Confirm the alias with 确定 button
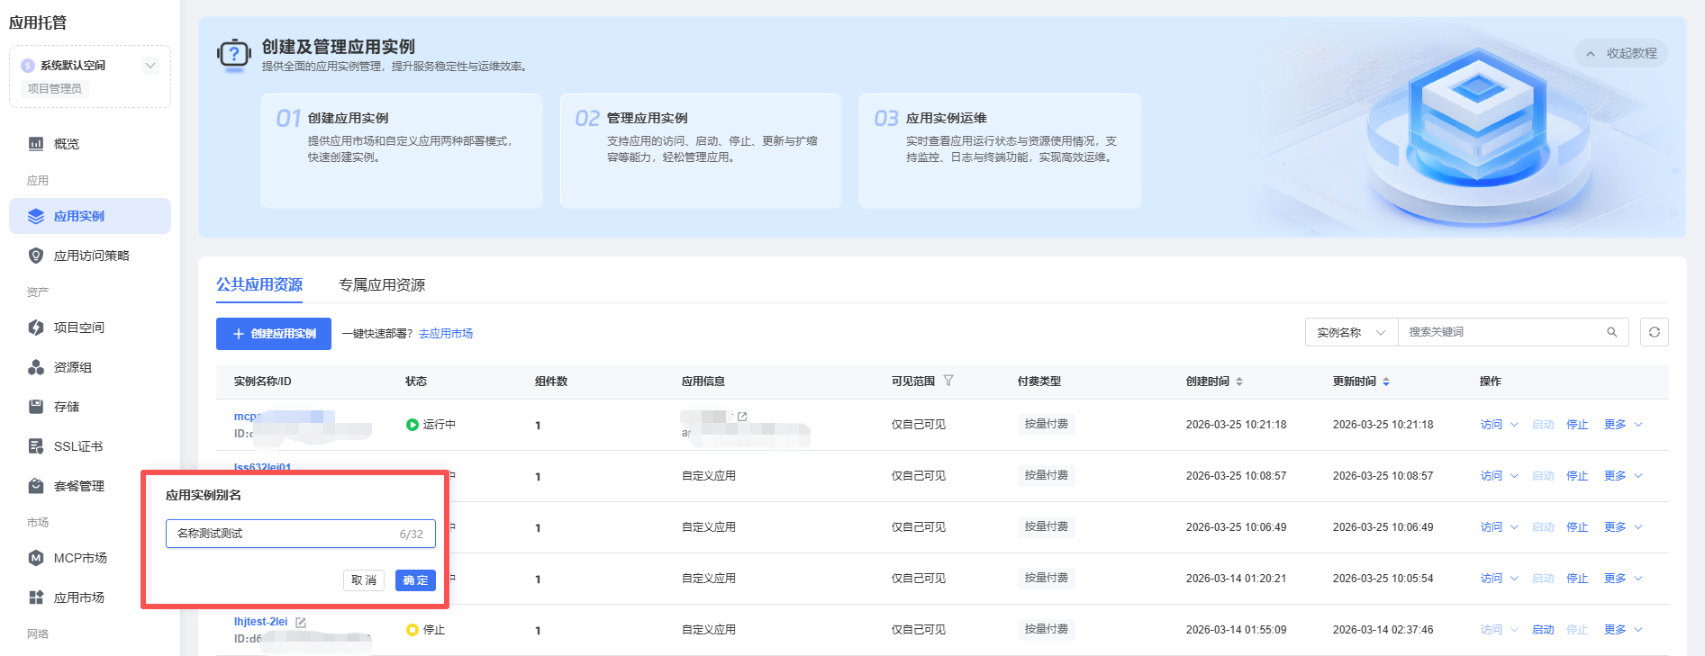 pos(415,580)
